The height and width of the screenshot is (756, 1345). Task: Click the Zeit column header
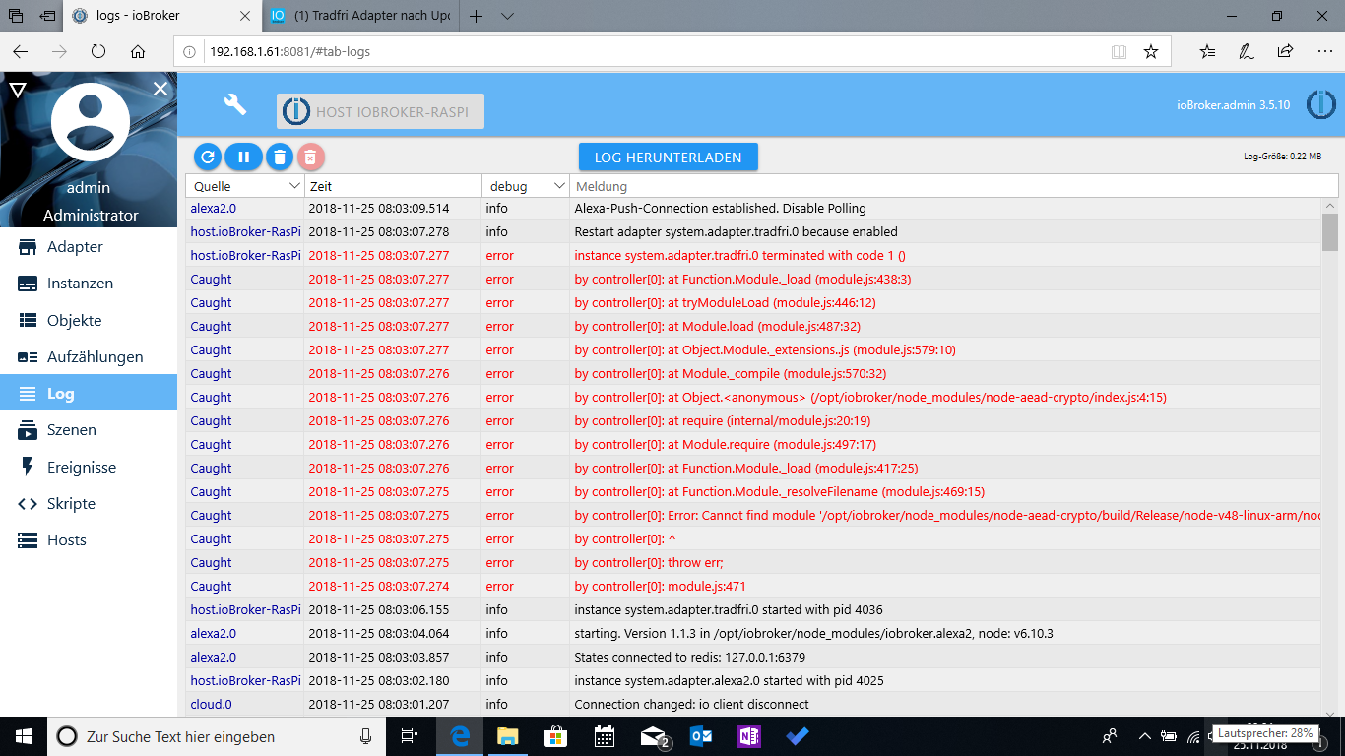click(x=393, y=186)
